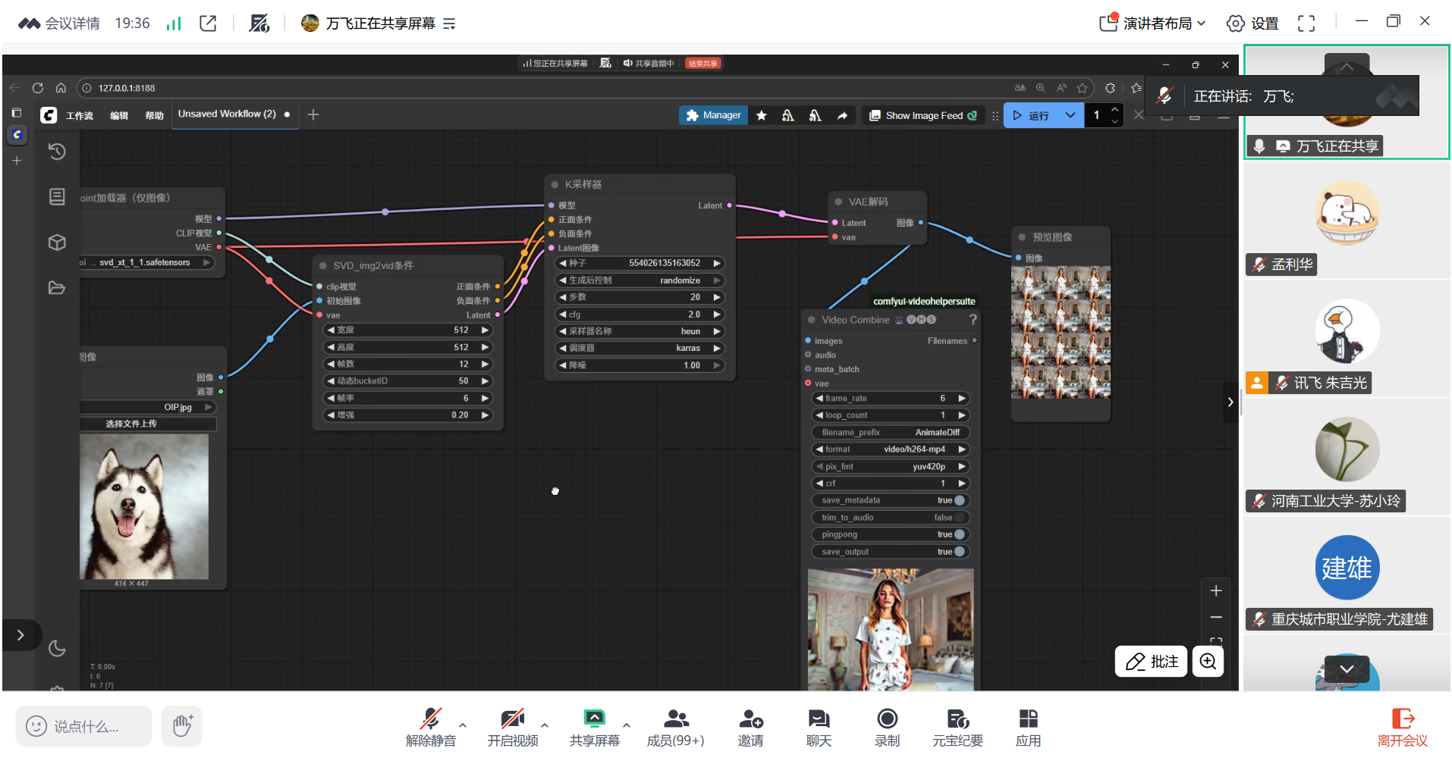Turn on the camera video
The width and height of the screenshot is (1452, 764).
512,719
